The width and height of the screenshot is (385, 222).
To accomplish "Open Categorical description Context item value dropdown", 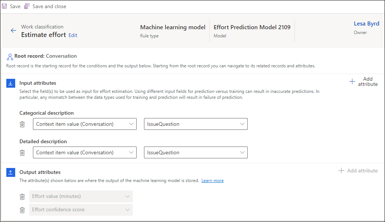I will pos(85,124).
